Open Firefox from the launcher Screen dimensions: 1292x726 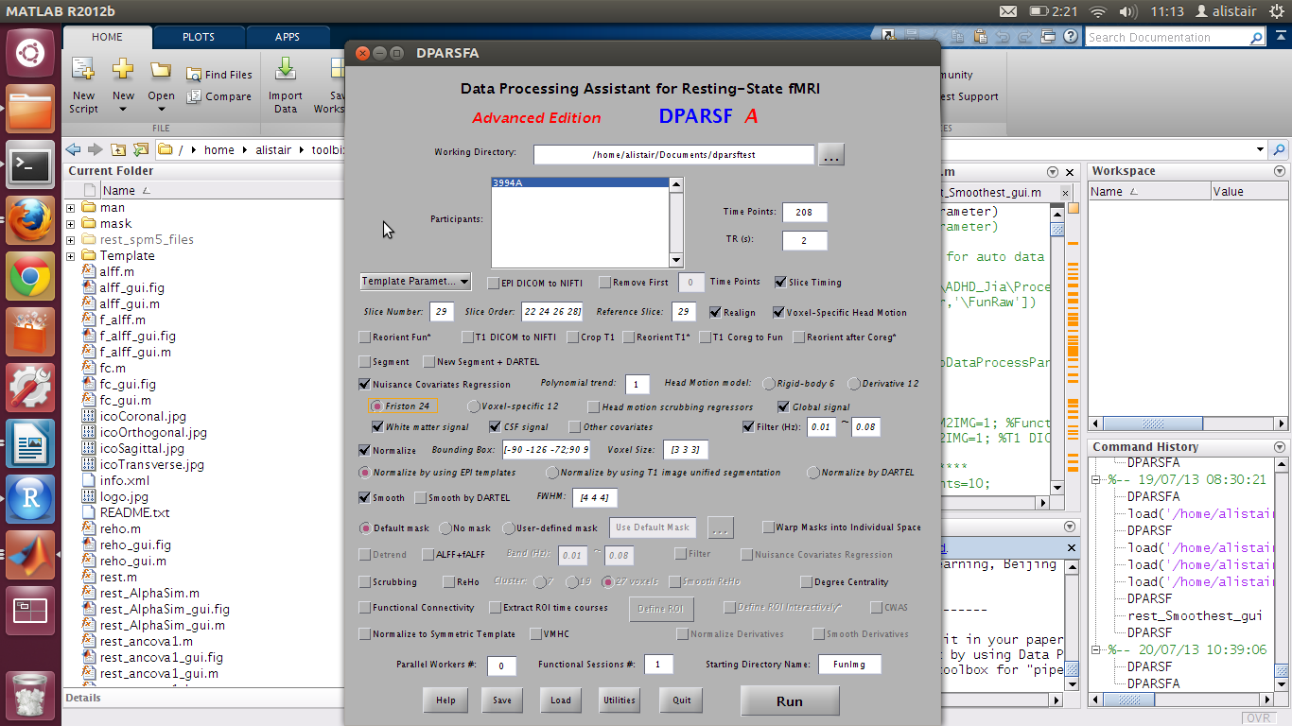pos(30,221)
